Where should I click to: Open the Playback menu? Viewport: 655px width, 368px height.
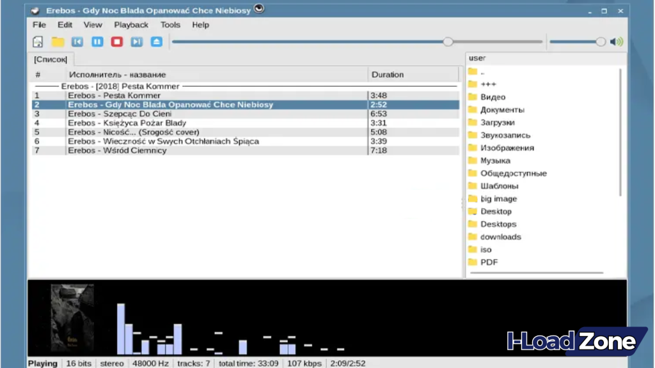[x=131, y=25]
